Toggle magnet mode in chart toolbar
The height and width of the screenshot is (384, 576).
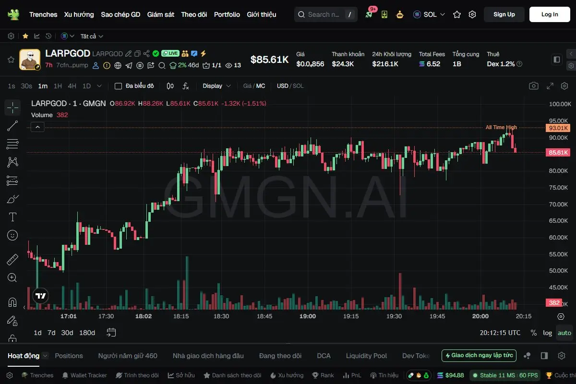(x=12, y=302)
